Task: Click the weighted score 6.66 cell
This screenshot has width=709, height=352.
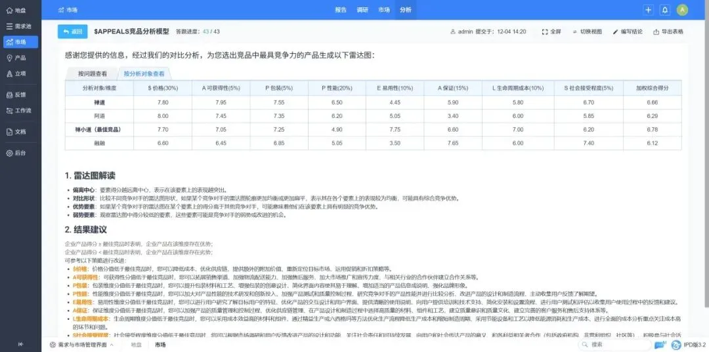Action: click(x=652, y=102)
